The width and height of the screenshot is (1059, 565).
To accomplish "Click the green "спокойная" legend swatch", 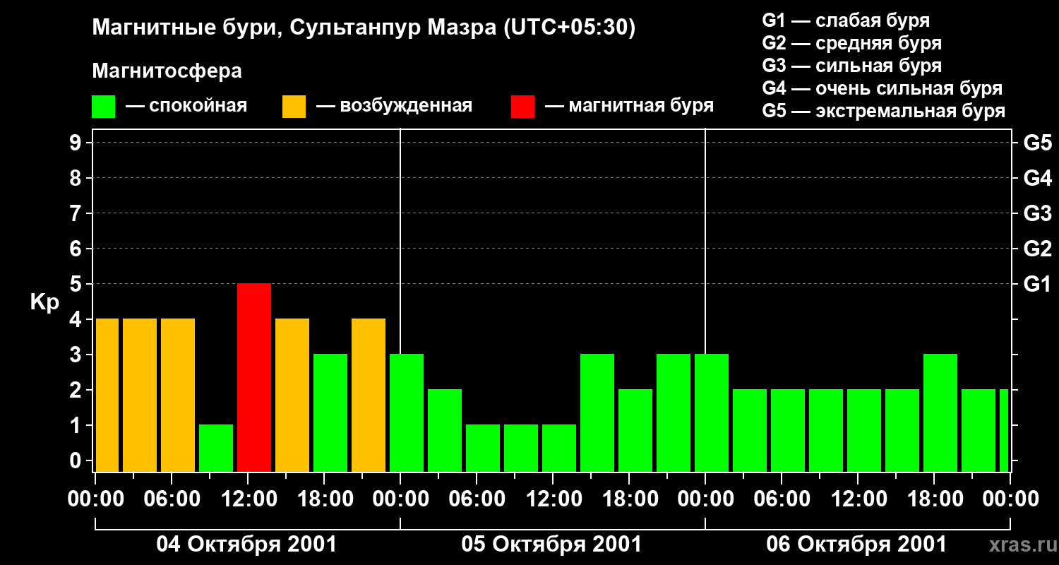I will coord(103,107).
